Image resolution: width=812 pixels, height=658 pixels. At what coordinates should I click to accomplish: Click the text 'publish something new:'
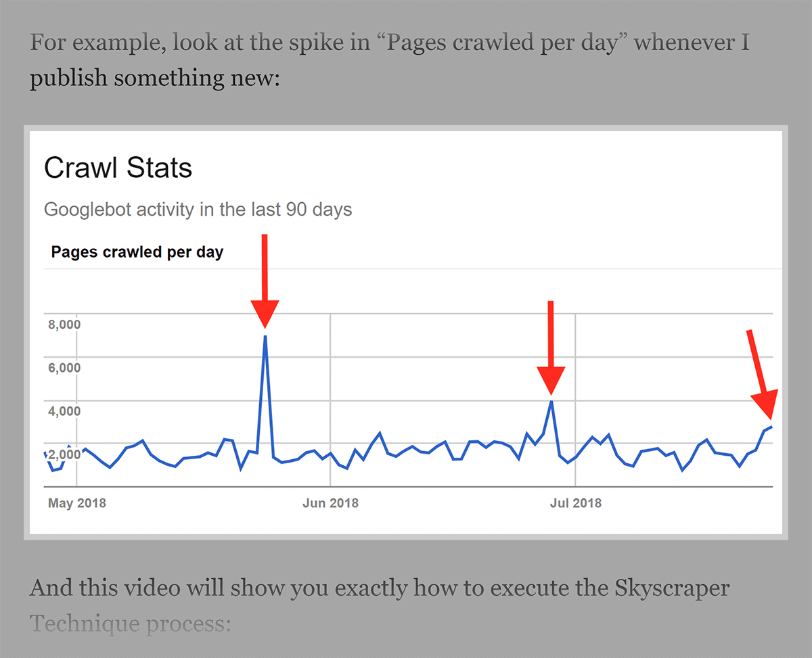click(154, 78)
